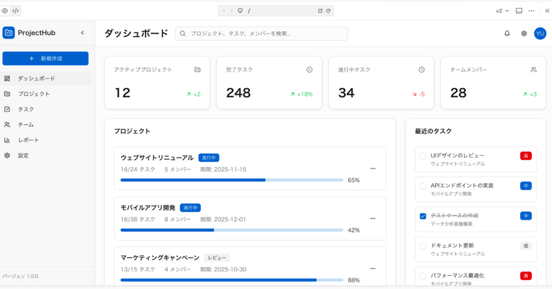This screenshot has height=289, width=552.
Task: Open preview in new window icon
Action: pyautogui.click(x=320, y=11)
